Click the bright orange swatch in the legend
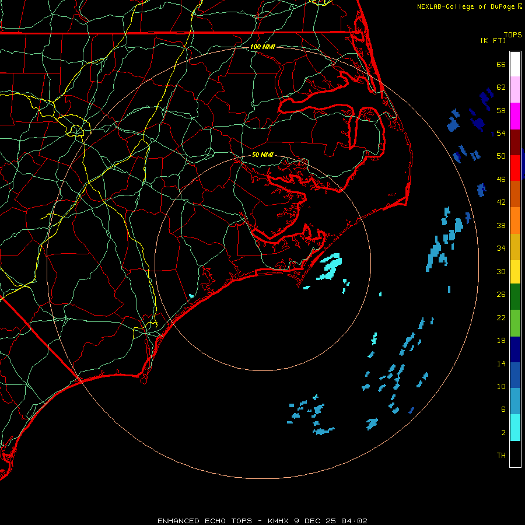525x525 pixels. (x=515, y=220)
